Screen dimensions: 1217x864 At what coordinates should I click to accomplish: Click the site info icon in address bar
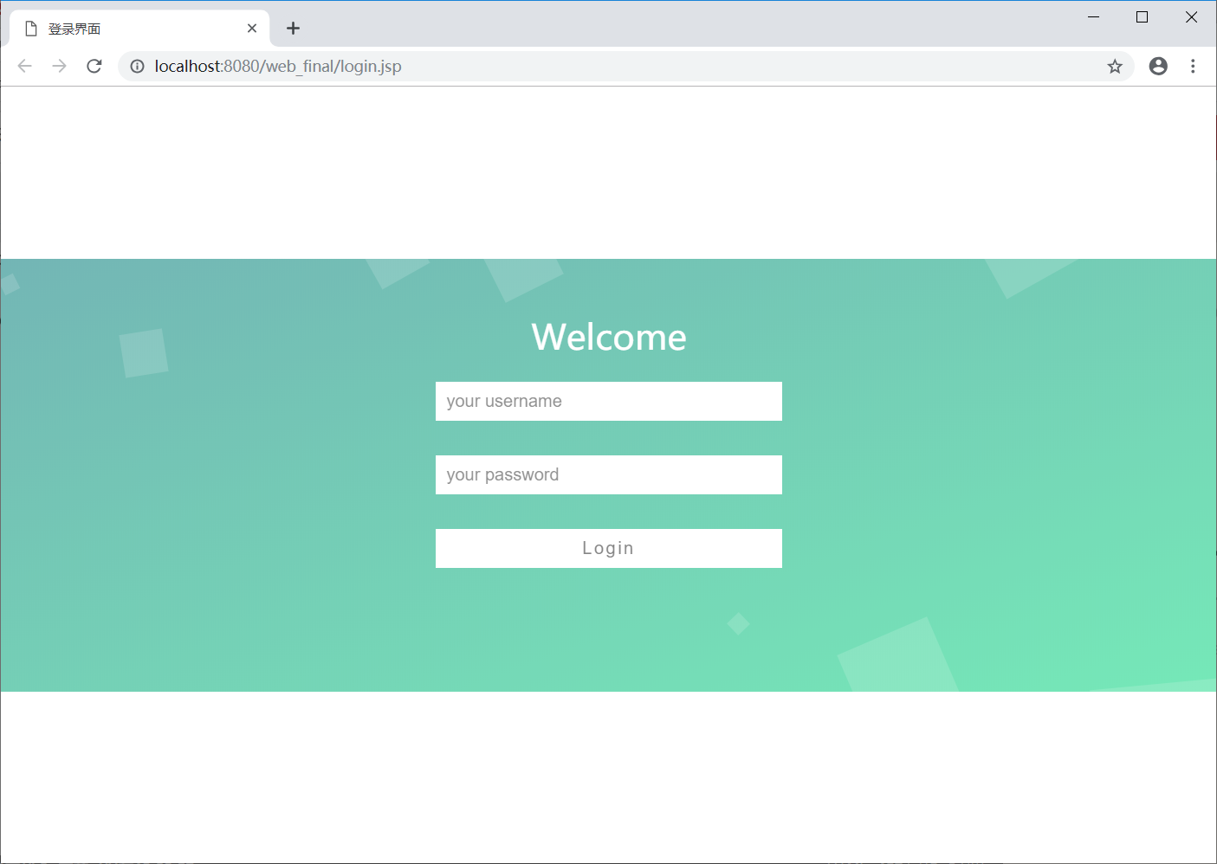(137, 66)
